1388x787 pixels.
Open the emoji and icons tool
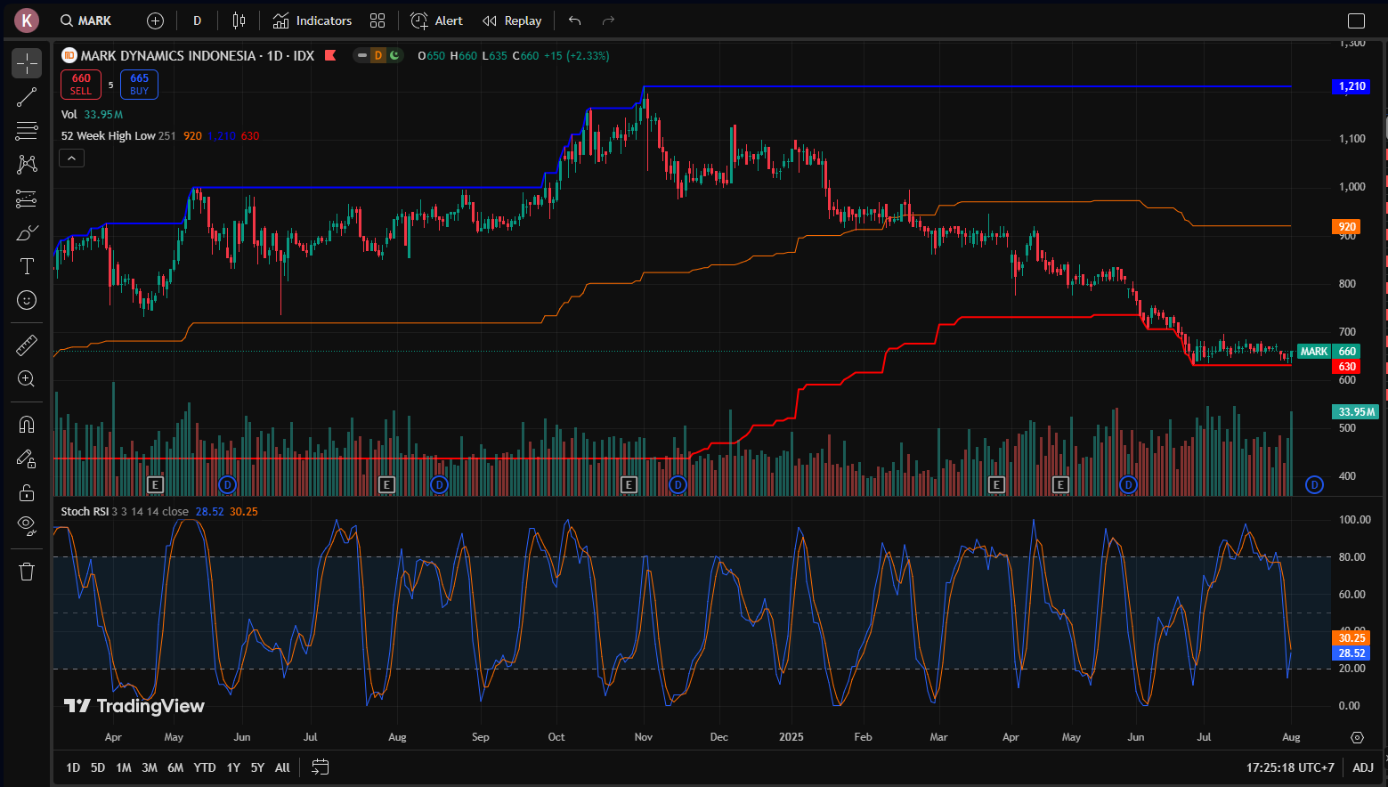click(27, 300)
